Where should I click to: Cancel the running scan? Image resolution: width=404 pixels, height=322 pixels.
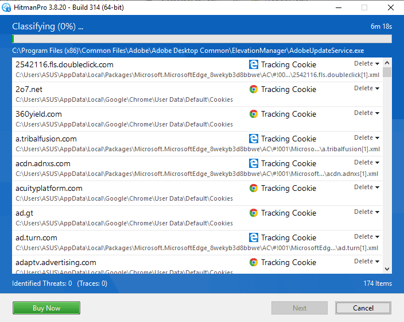click(x=363, y=308)
